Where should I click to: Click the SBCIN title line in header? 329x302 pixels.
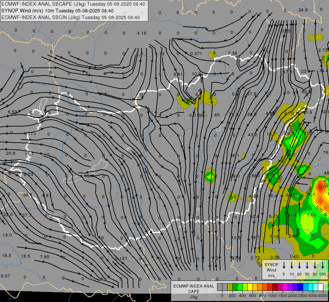tap(71, 17)
